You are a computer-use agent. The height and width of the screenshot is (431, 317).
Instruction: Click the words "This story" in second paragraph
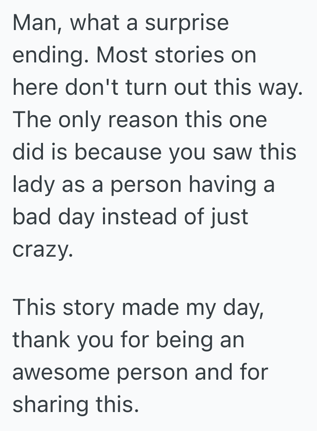(x=67, y=308)
